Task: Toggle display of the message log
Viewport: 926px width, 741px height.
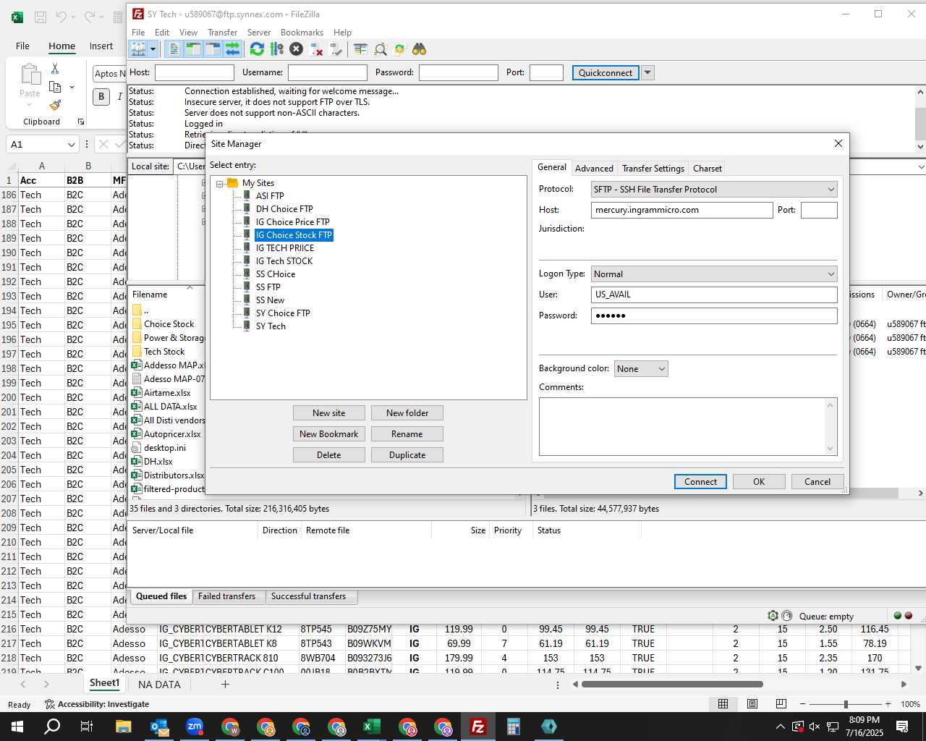Action: click(174, 49)
